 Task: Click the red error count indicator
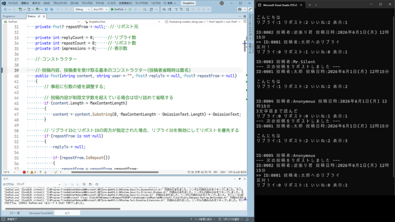tap(25, 172)
